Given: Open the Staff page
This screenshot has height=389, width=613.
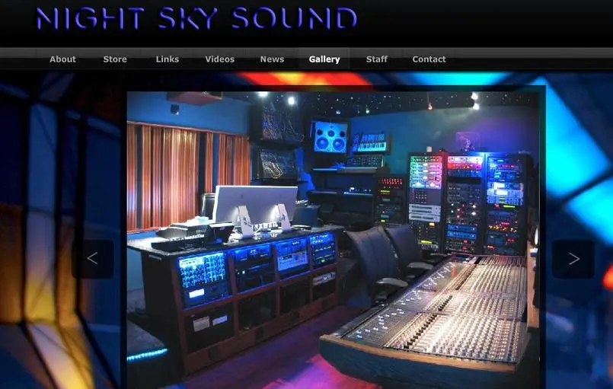Looking at the screenshot, I should coord(376,59).
